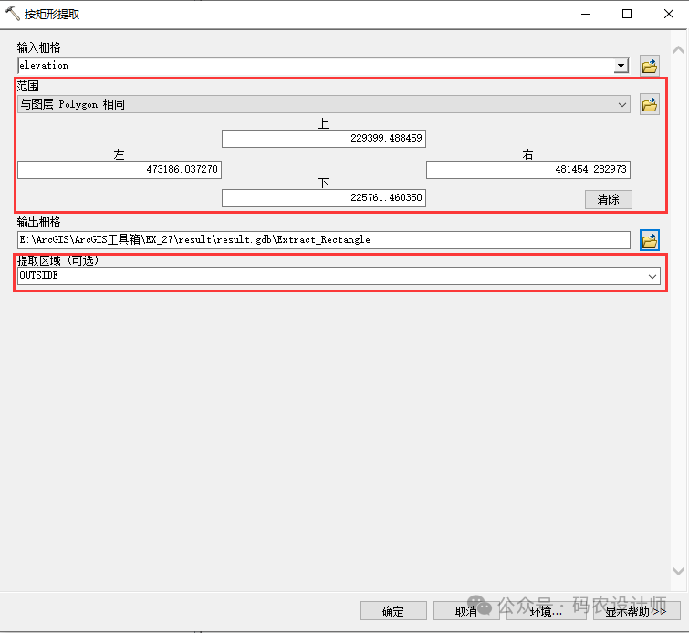
Task: Click the 左 (left) coordinate field
Action: click(120, 170)
